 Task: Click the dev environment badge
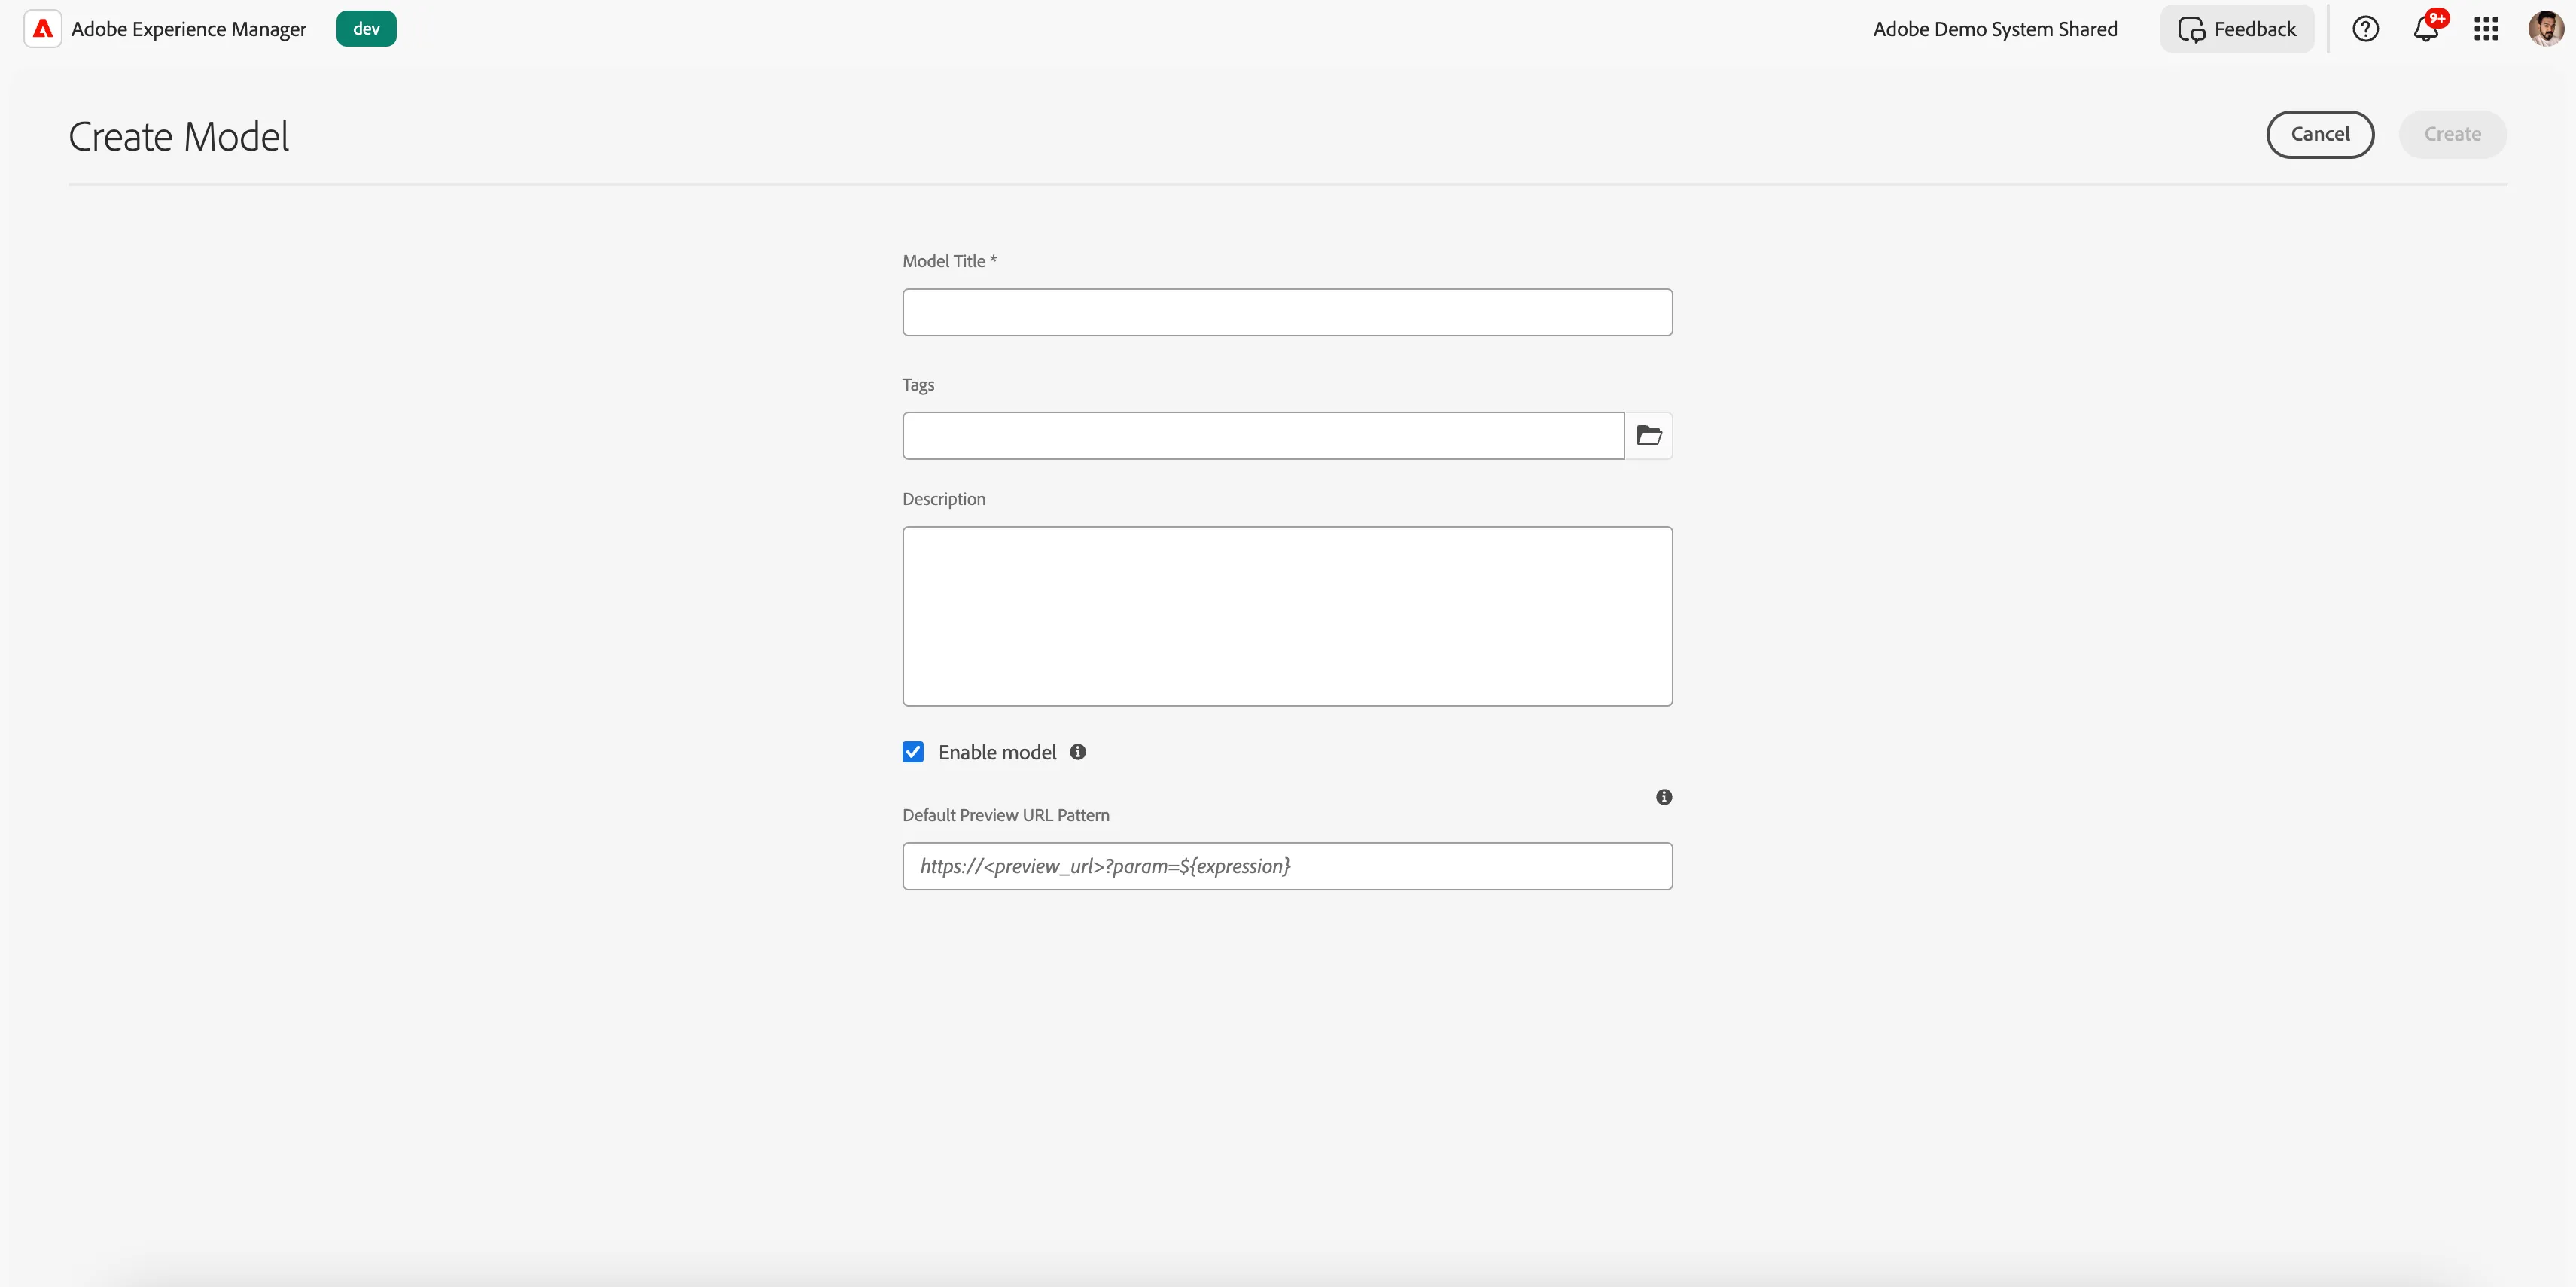coord(366,29)
